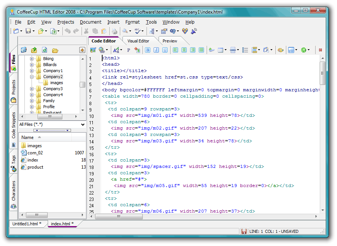This screenshot has width=337, height=246.
Task: Expand the Family folder tree node
Action: click(x=32, y=101)
